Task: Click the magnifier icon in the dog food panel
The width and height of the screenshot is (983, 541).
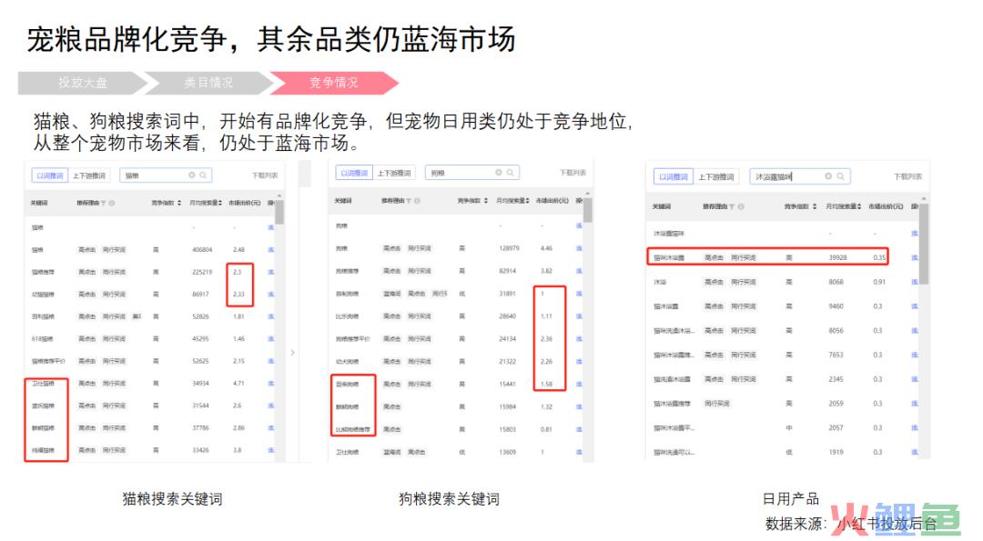Action: (511, 172)
